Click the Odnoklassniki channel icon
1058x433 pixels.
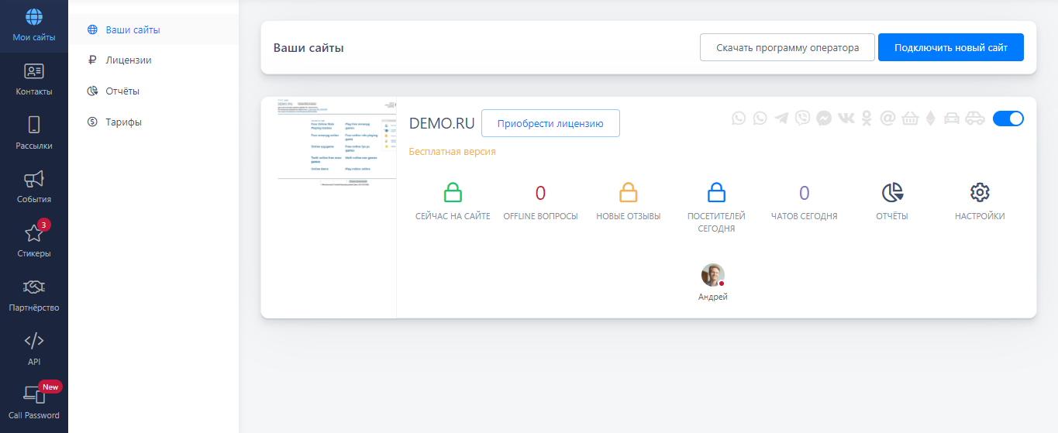867,119
